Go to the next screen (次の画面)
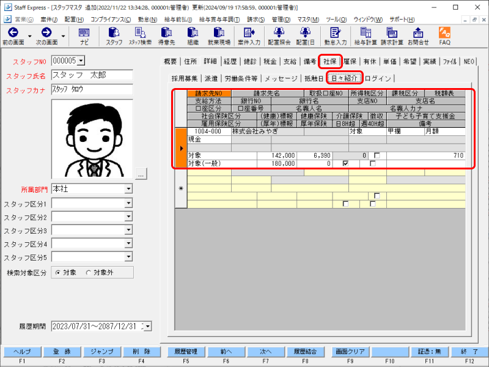This screenshot has width=489, height=367. coord(46,36)
